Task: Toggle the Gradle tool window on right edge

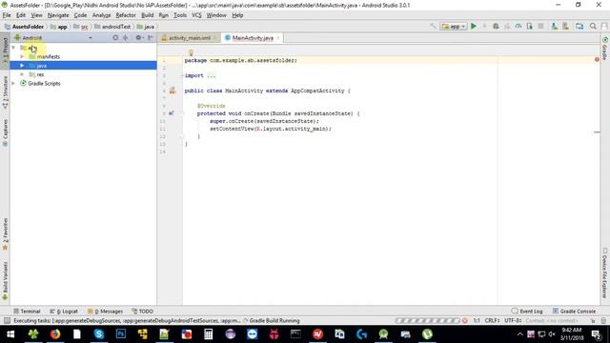Action: point(605,49)
